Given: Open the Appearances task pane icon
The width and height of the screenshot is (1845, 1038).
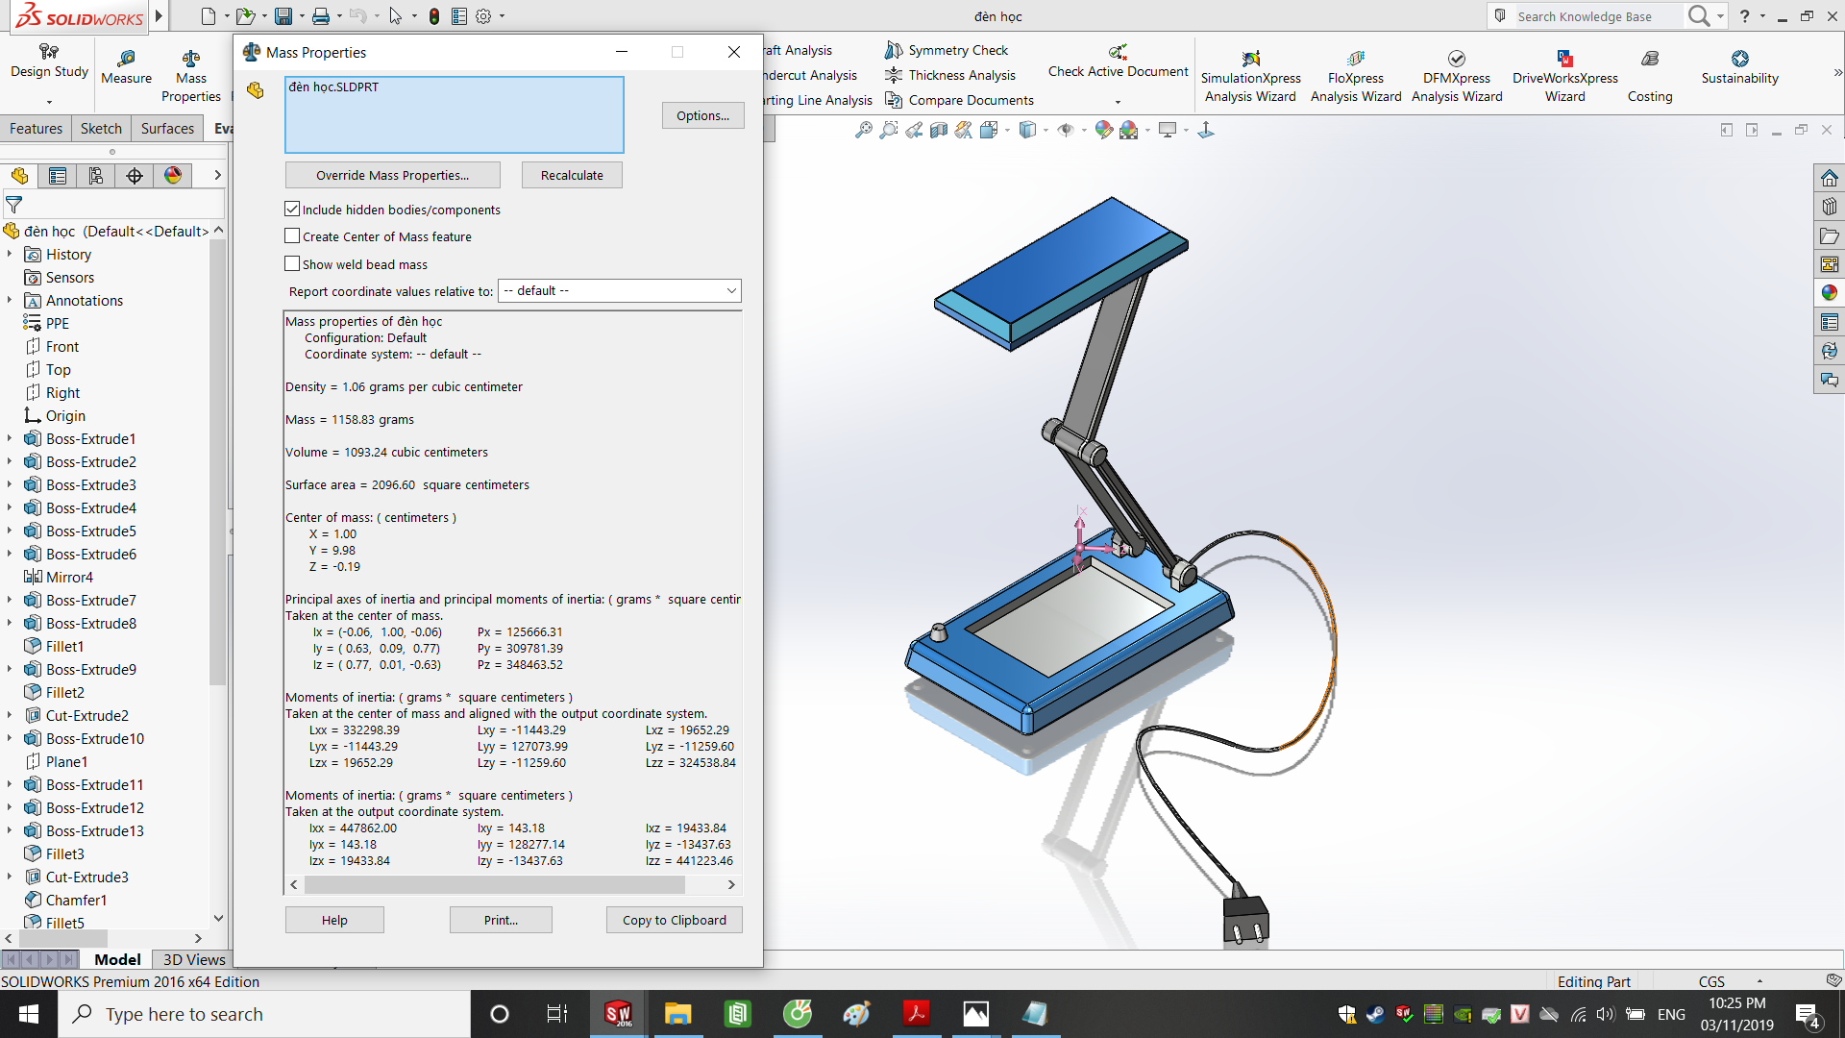Looking at the screenshot, I should [1829, 293].
